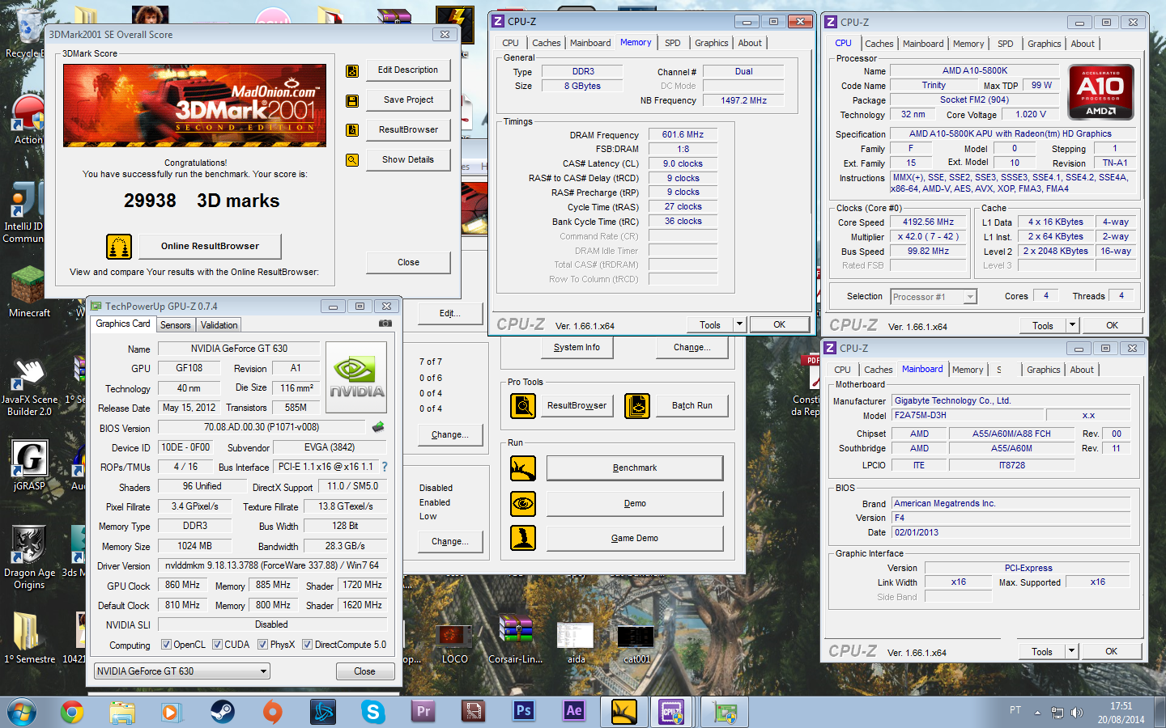The height and width of the screenshot is (728, 1166).
Task: Click the Save Project floppy icon
Action: point(352,101)
